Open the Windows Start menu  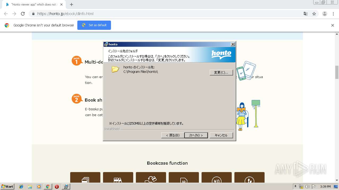[7, 186]
